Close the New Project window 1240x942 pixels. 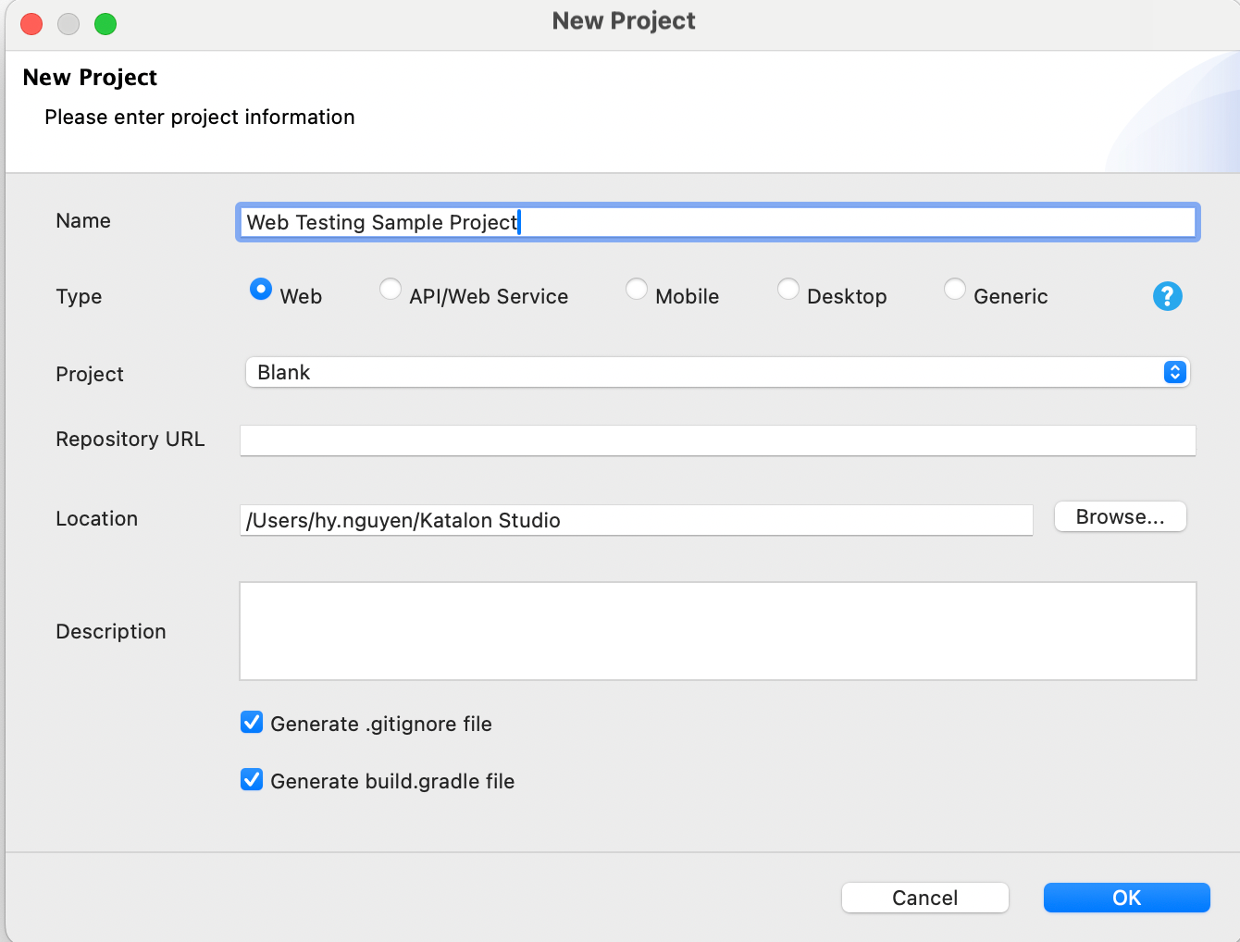31,24
